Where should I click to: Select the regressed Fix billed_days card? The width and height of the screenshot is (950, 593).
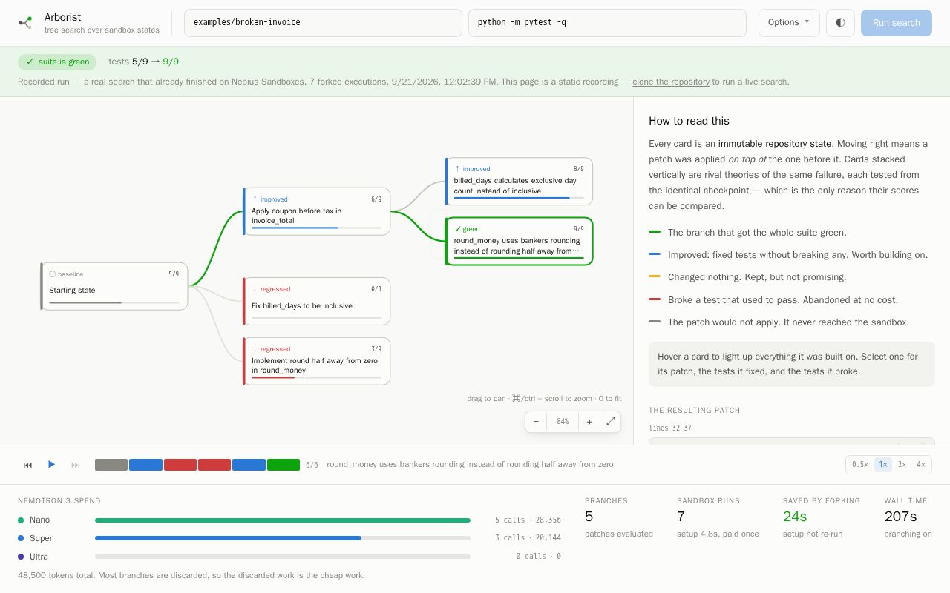point(317,301)
